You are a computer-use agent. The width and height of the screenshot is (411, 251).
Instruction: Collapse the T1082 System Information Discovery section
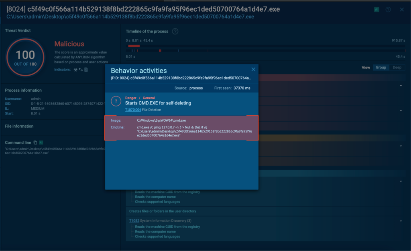[401, 221]
